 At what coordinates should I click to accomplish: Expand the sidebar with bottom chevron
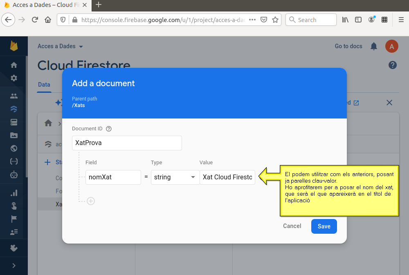click(14, 266)
